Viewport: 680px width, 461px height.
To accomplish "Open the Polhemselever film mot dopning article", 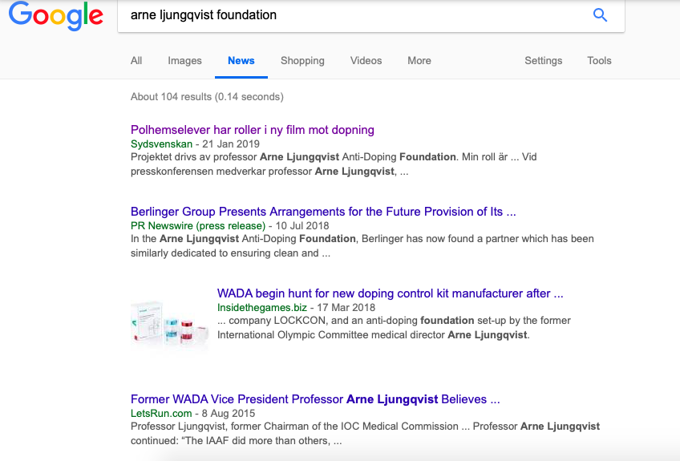I will click(x=252, y=130).
